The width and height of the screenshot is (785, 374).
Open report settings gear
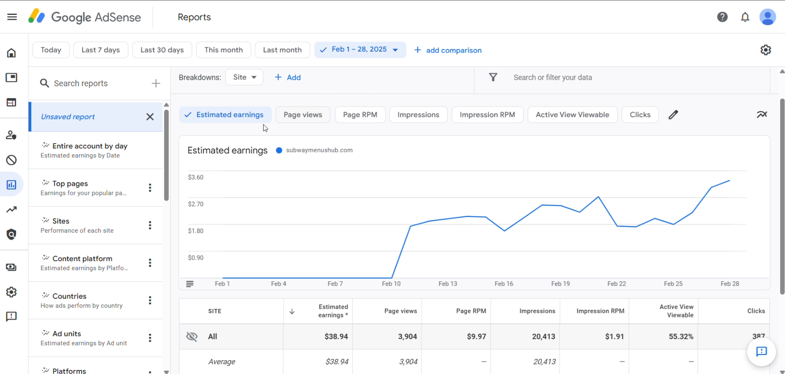(766, 50)
